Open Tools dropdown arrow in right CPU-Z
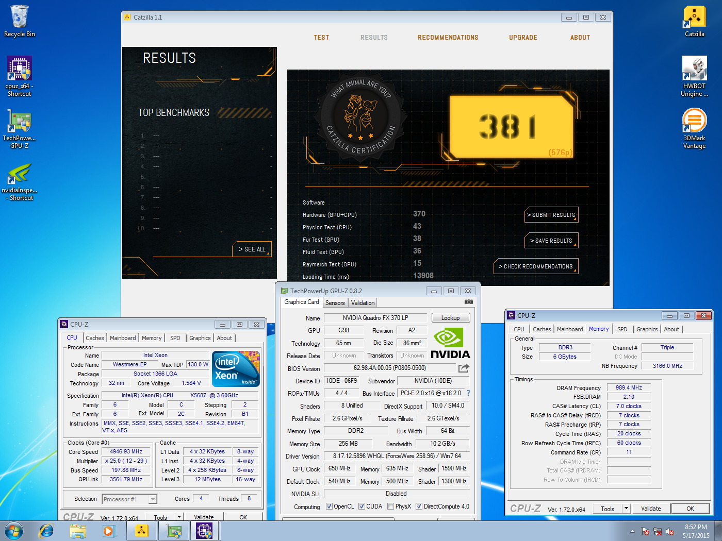Viewport: 722px width, 541px height. 626,509
